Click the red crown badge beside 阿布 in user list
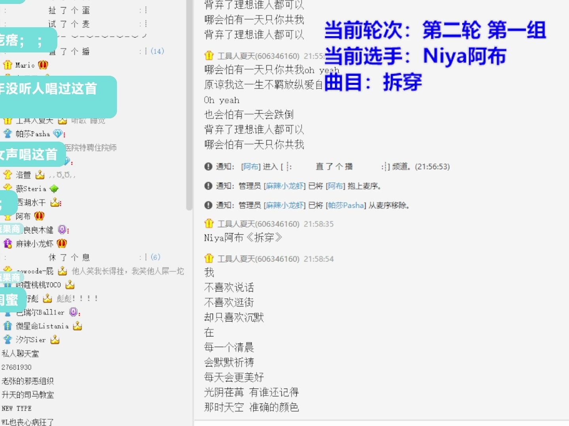The height and width of the screenshot is (426, 569). (39, 216)
